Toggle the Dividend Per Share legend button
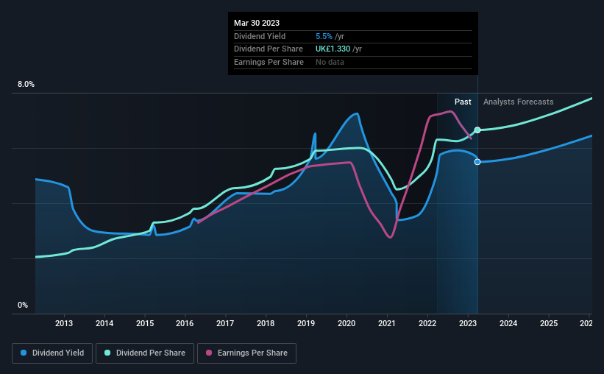The image size is (604, 374). pos(145,353)
